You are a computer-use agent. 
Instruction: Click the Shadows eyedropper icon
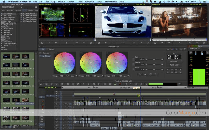(x=76, y=76)
